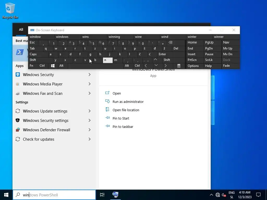
Task: Click the Check for updates refresh icon
Action: point(18,139)
